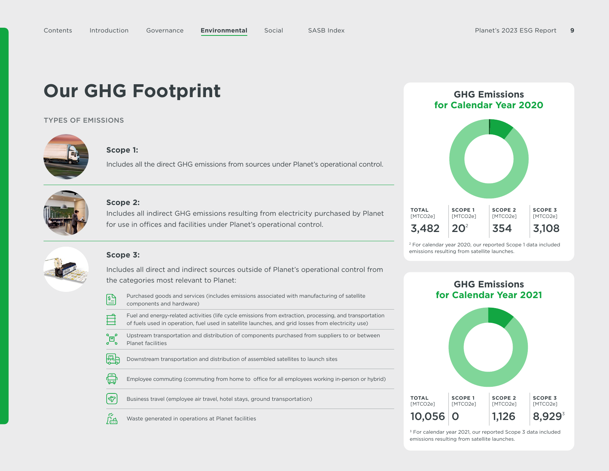Click the 2020 total value 3,482
Screen dimensions: 609x471
point(425,228)
